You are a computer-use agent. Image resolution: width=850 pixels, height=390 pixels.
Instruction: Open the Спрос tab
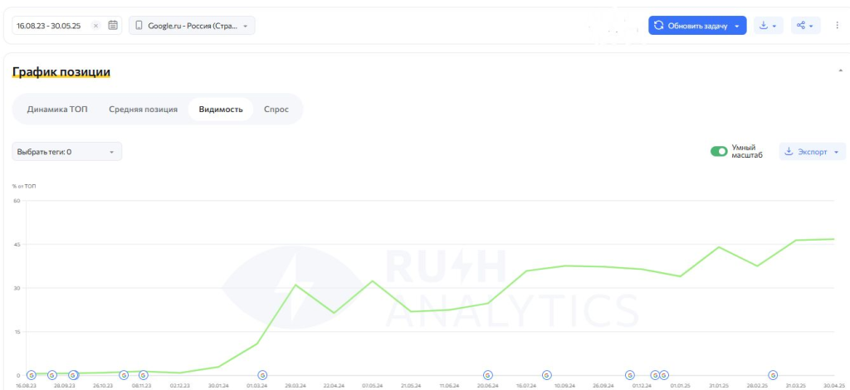[x=276, y=110]
